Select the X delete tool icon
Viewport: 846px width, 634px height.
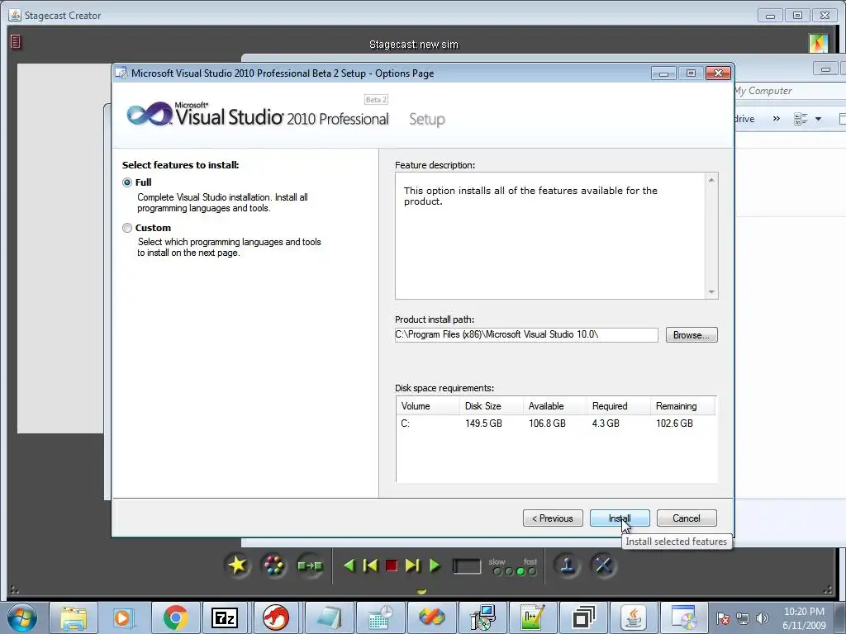point(603,565)
